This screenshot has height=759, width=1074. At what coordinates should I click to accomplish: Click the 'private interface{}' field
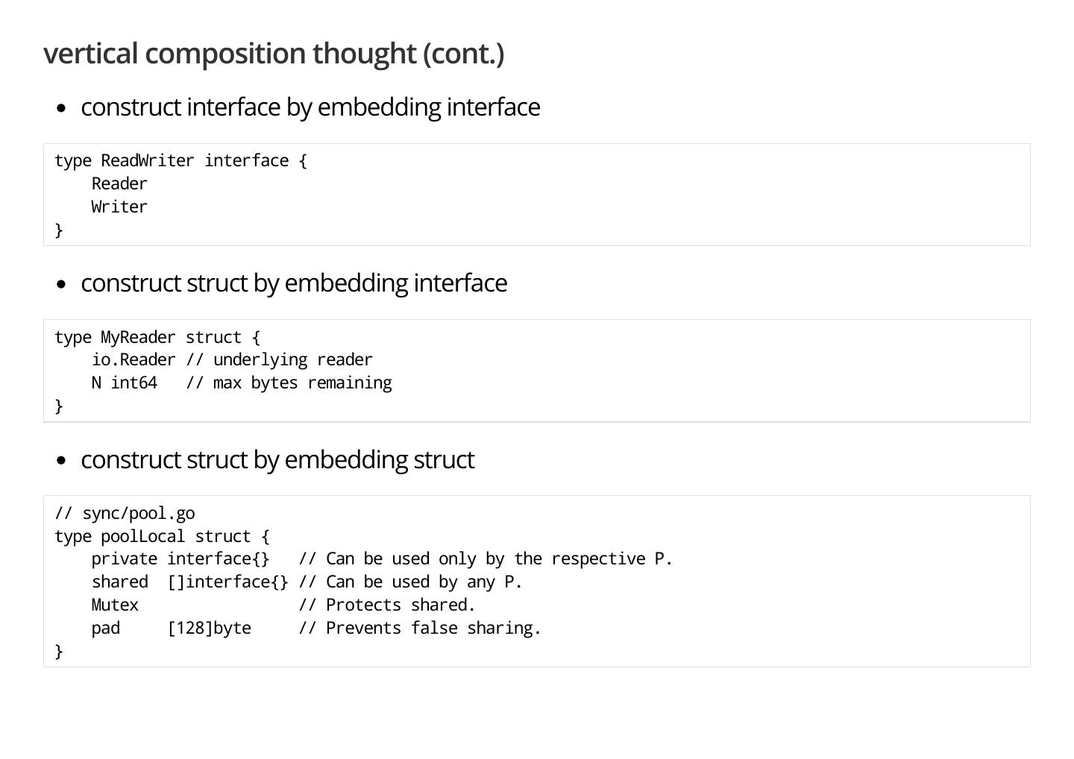[x=180, y=559]
